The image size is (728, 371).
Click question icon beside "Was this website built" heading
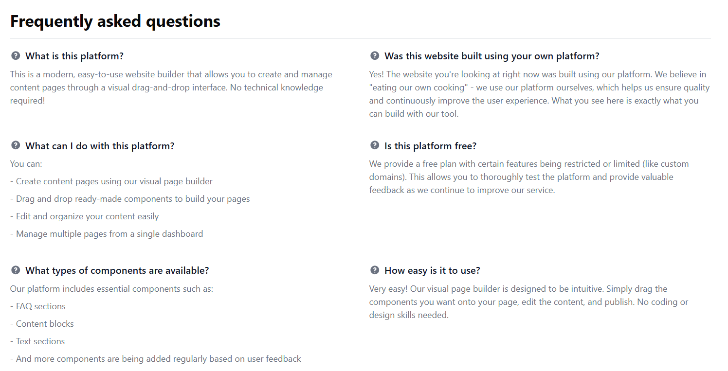click(375, 56)
